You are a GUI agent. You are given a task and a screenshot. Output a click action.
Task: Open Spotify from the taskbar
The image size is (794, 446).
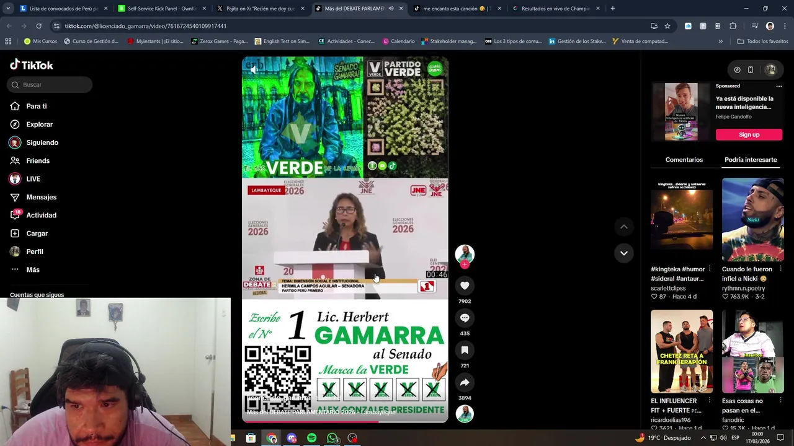pos(312,438)
